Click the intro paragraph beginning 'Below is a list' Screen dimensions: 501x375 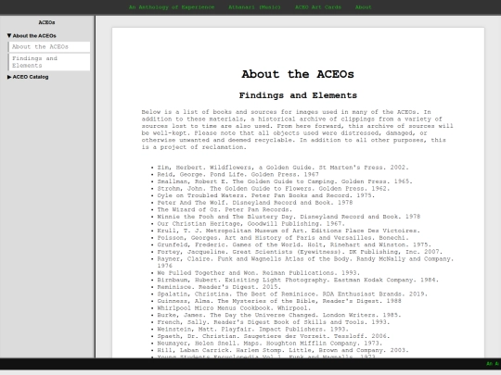pos(297,130)
